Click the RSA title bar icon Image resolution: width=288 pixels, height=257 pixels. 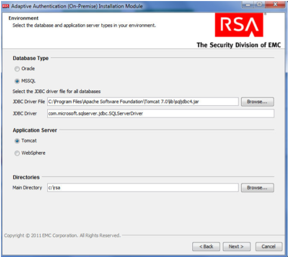(6, 6)
